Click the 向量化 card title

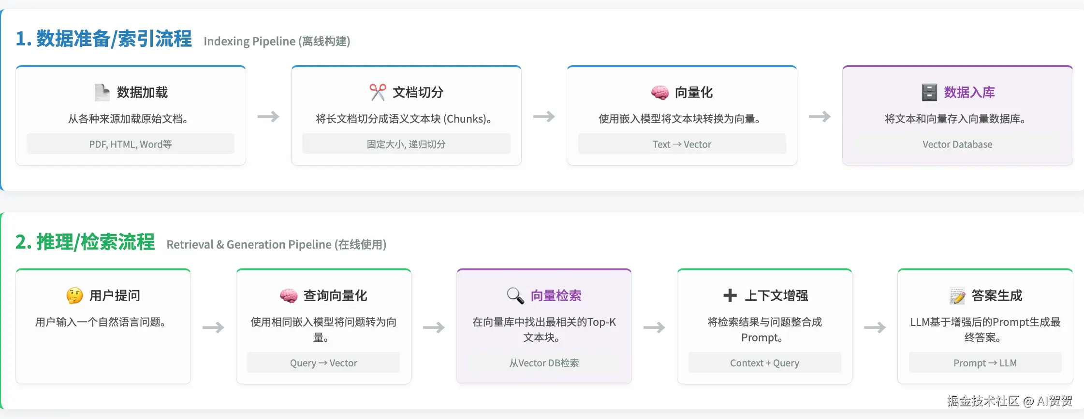pyautogui.click(x=694, y=92)
